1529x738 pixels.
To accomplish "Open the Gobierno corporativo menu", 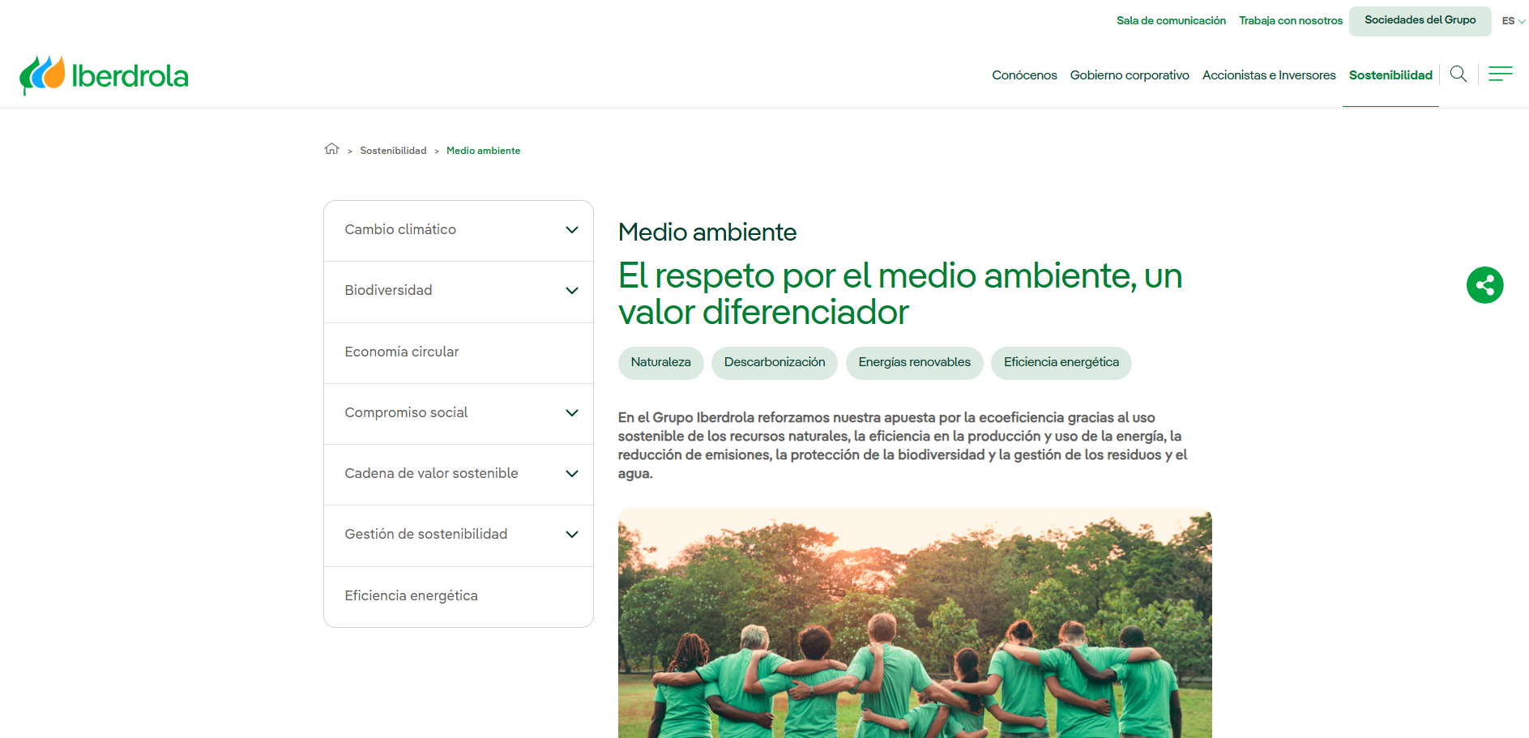I will (1130, 75).
